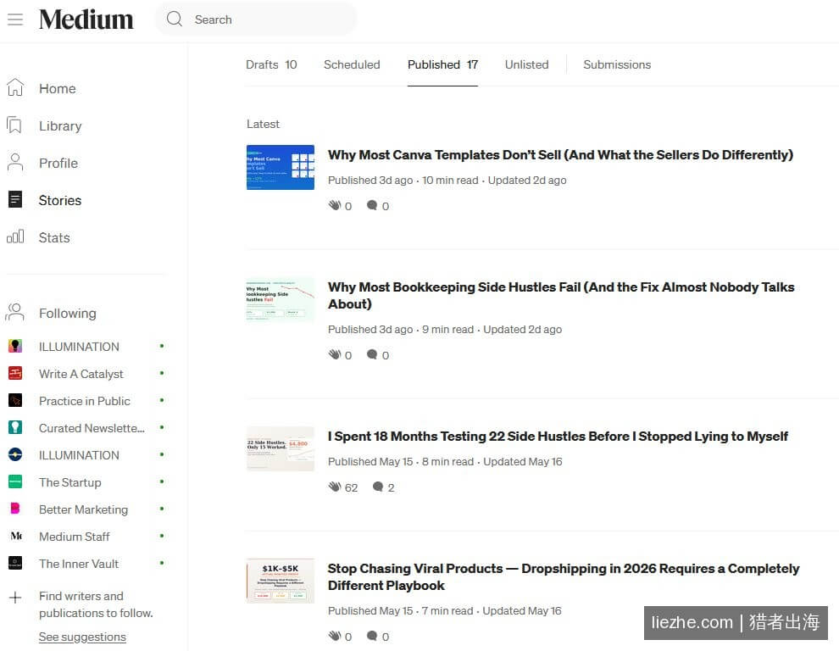Image resolution: width=839 pixels, height=651 pixels.
Task: Click The Startup green avatar
Action: (x=15, y=481)
